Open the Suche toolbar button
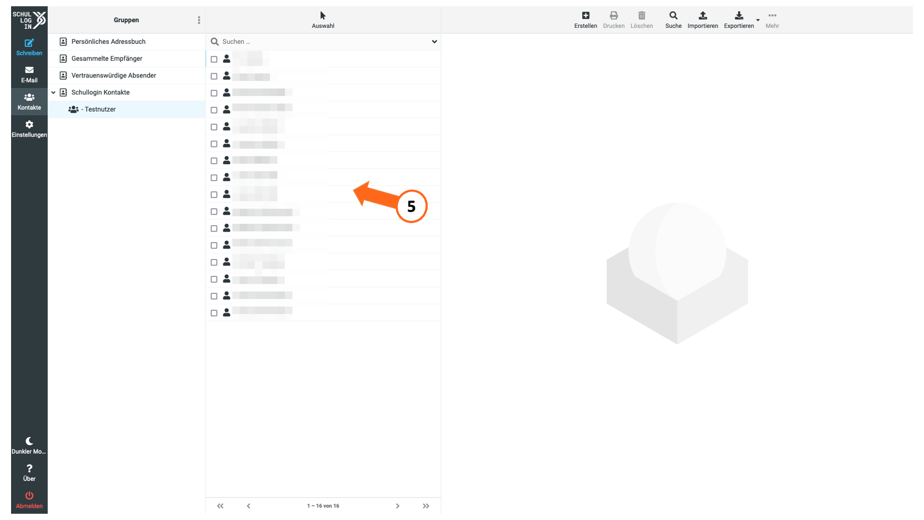Viewport: 924px width, 520px height. pyautogui.click(x=673, y=20)
